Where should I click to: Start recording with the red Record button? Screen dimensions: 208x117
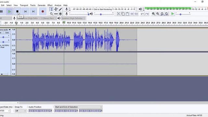pos(43,11)
